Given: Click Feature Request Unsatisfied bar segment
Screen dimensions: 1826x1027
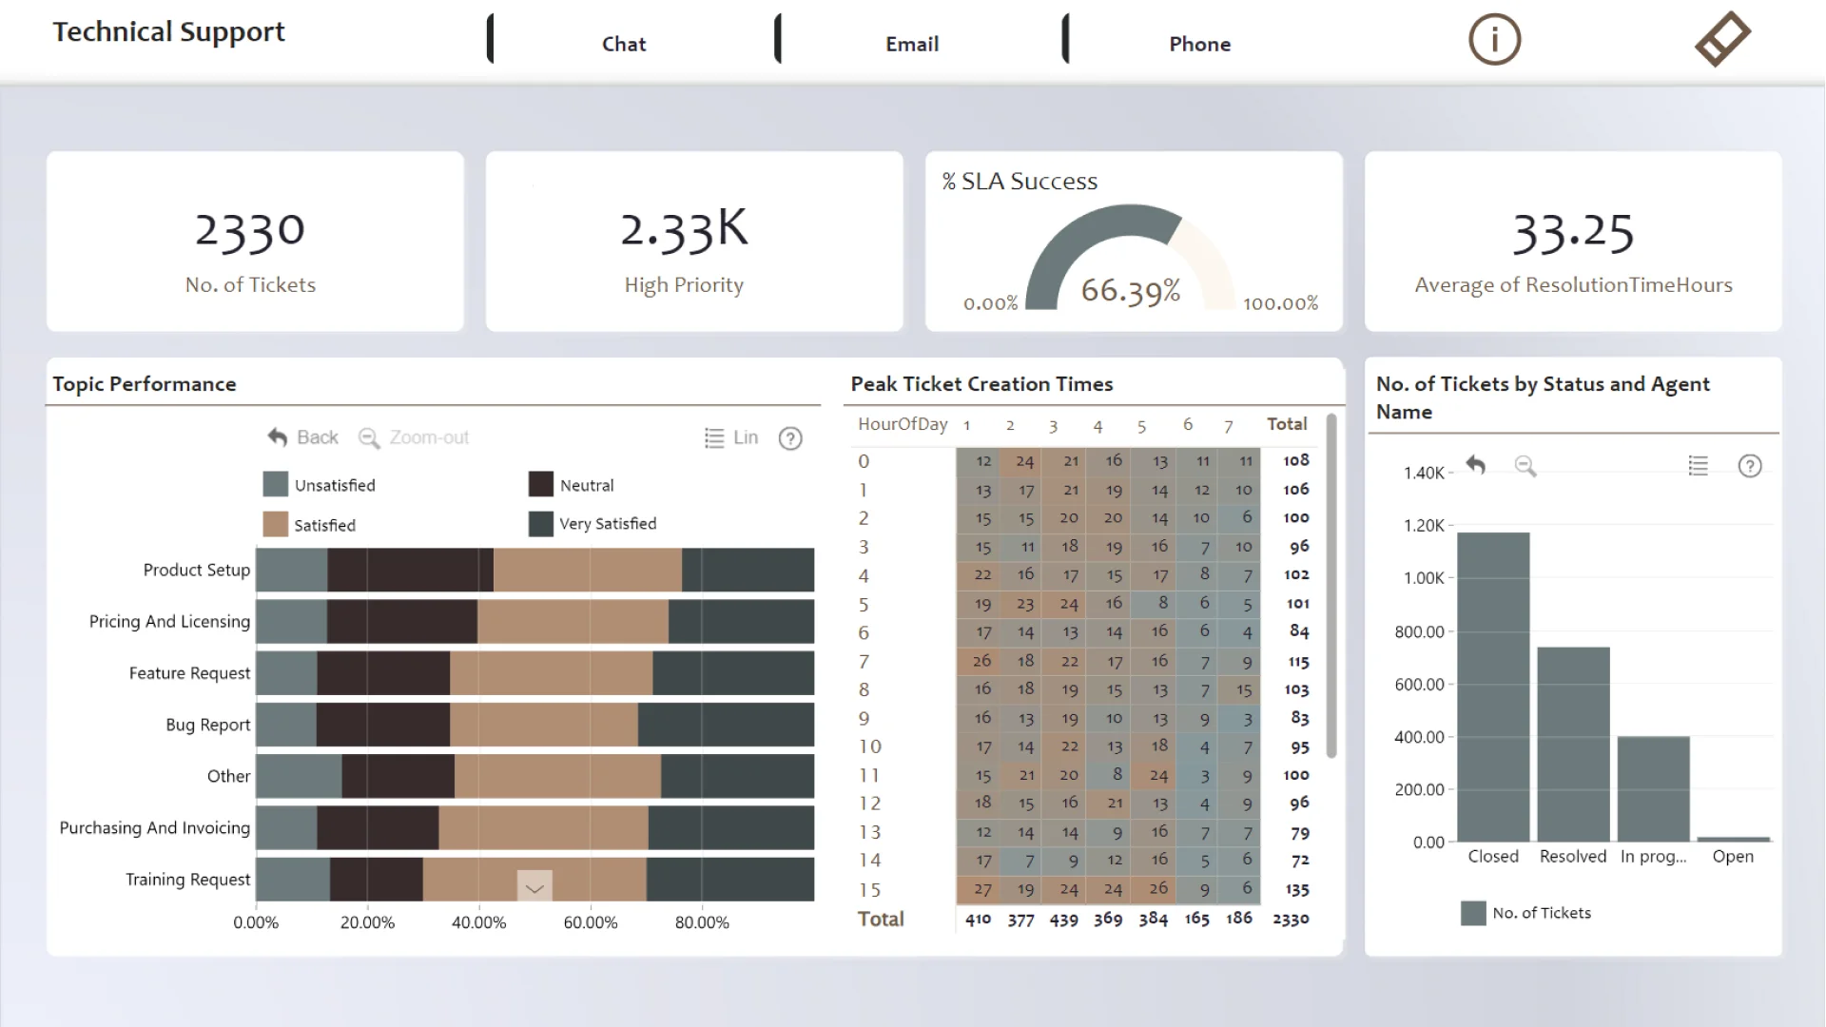Looking at the screenshot, I should [286, 673].
